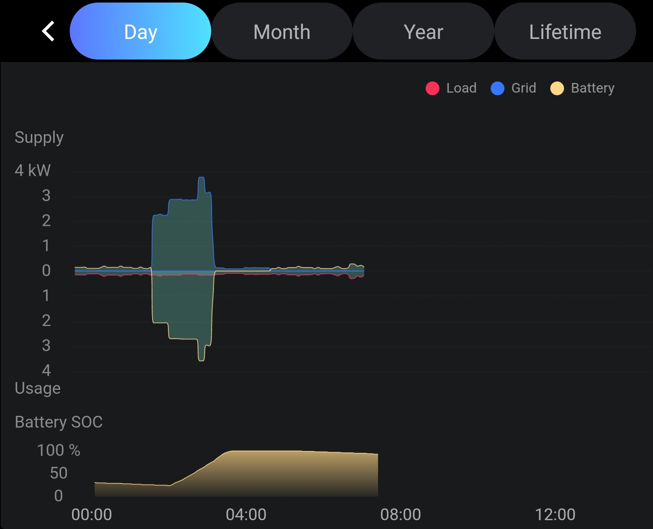The height and width of the screenshot is (529, 653).
Task: Click the Usage axis label
Action: pos(37,388)
